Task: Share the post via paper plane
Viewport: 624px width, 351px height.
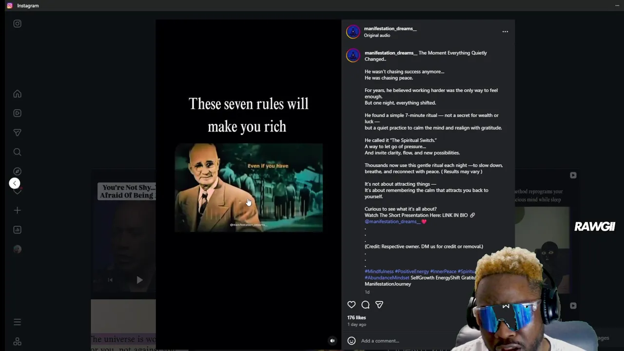Action: pyautogui.click(x=379, y=305)
